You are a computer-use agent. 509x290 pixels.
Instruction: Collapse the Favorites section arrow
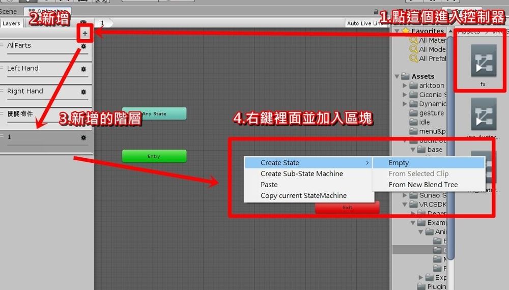coord(397,31)
